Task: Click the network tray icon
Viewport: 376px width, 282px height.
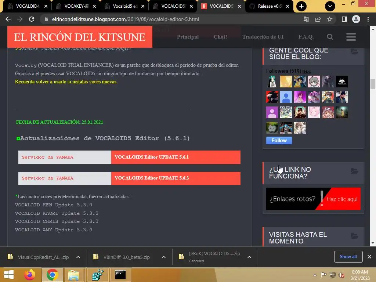Action: 333,275
